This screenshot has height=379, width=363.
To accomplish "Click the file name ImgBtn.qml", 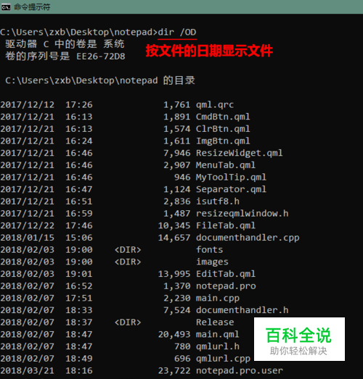I will pos(223,141).
